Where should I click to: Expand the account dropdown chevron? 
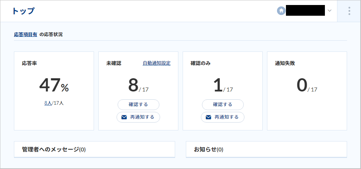coord(330,11)
